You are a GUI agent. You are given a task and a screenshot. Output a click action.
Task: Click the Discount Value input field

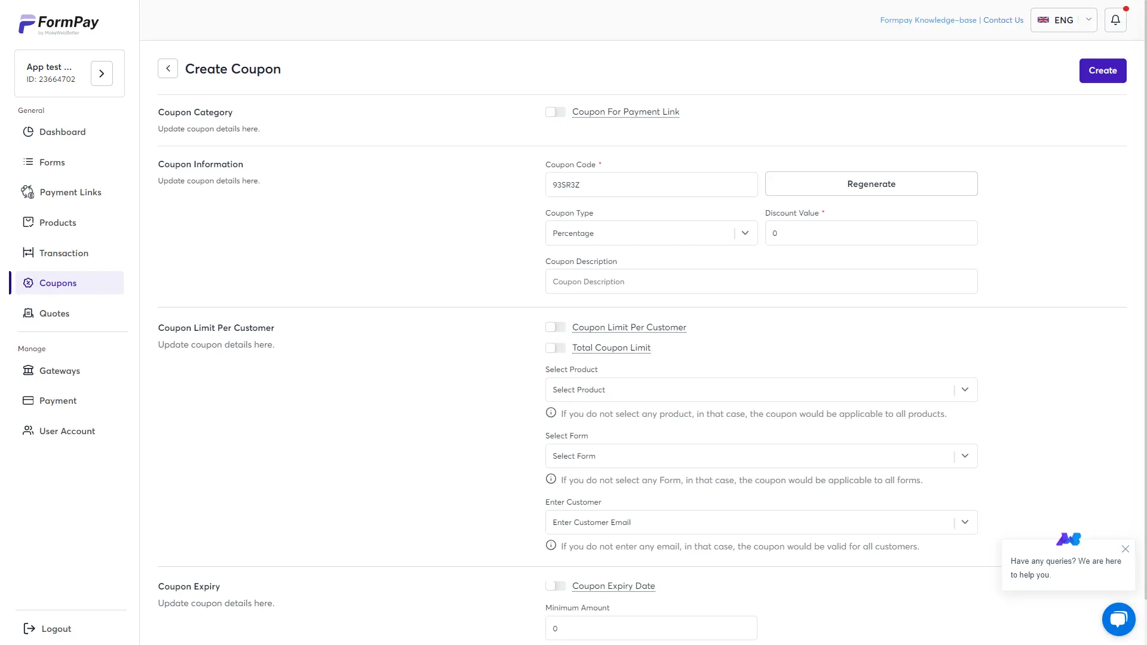(870, 233)
